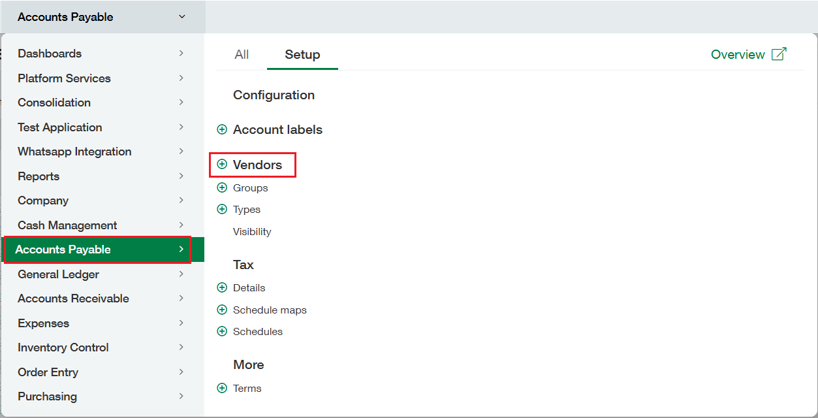Image resolution: width=818 pixels, height=418 pixels.
Task: Click the plus icon beside Tax Details
Action: 222,288
